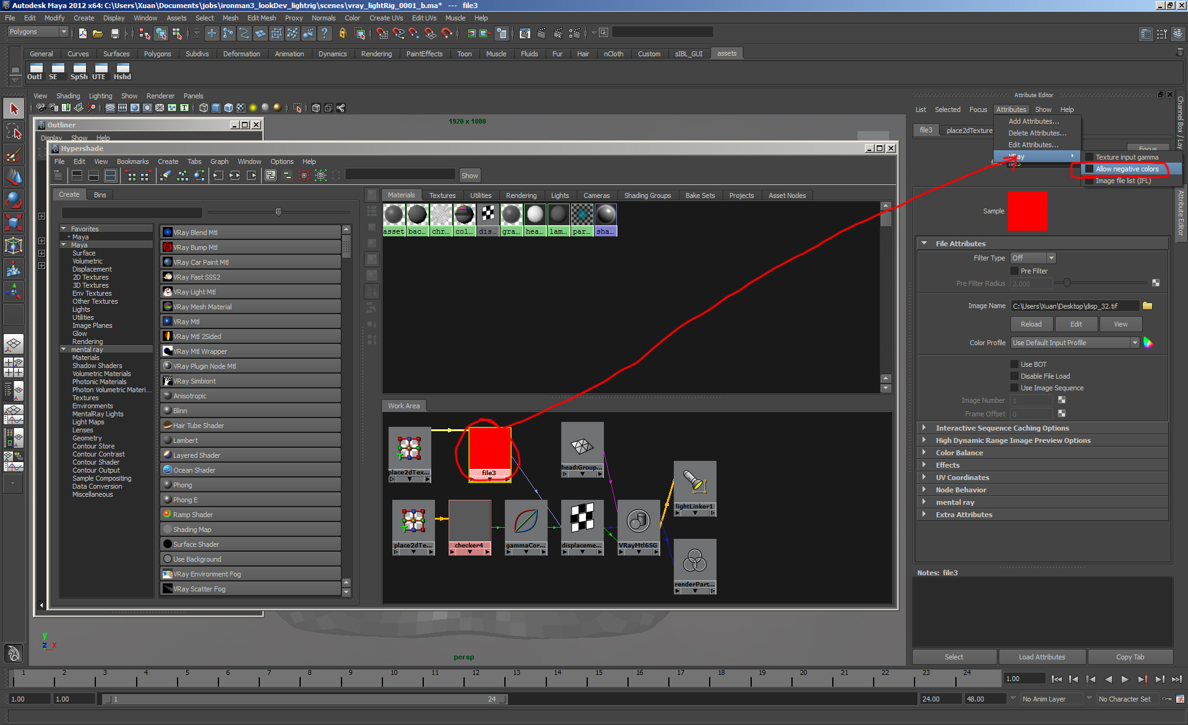Click the red Sample swatch

(x=1028, y=211)
